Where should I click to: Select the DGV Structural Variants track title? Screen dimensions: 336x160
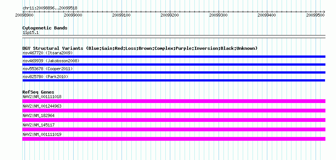[x=140, y=48]
